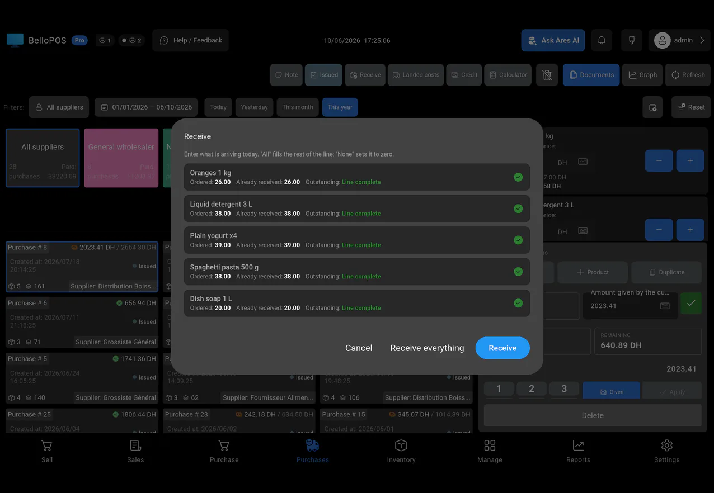Toggle the This month filter
This screenshot has height=493, width=714.
(x=298, y=107)
